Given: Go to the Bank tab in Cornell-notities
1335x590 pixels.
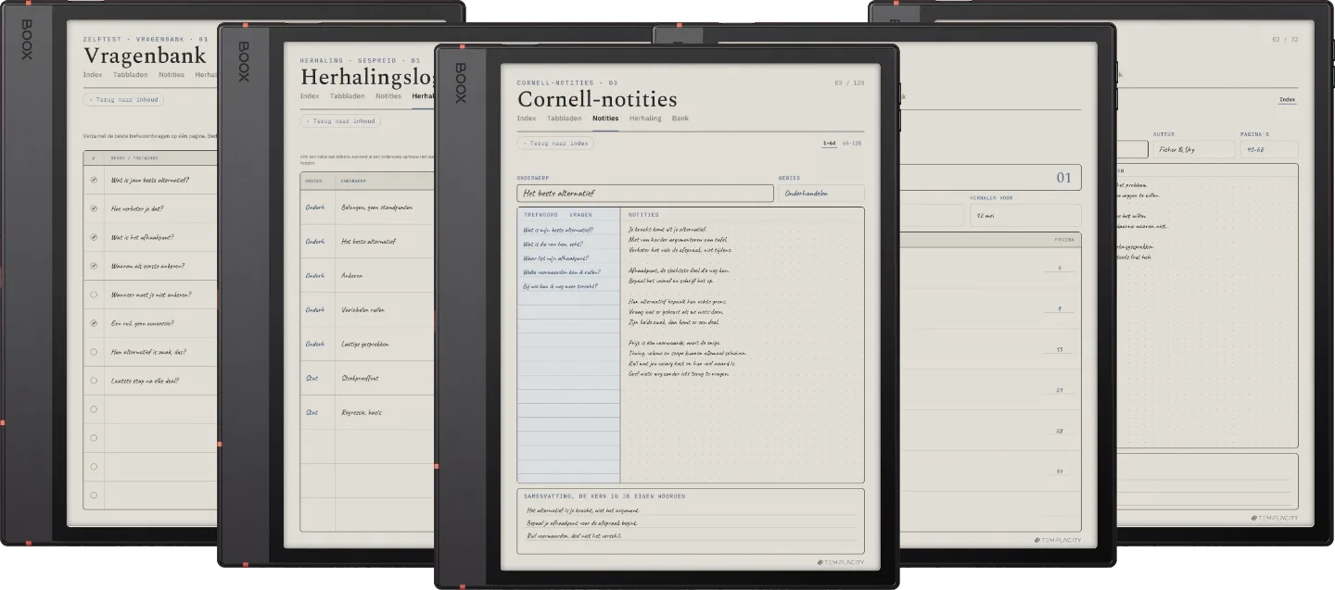Looking at the screenshot, I should coord(680,119).
